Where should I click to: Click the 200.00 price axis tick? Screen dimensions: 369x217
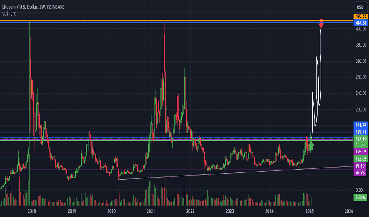tap(361, 110)
